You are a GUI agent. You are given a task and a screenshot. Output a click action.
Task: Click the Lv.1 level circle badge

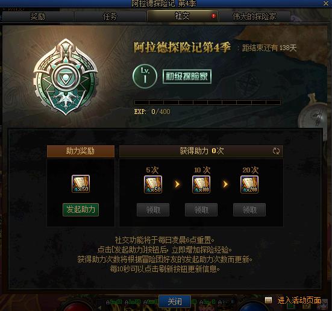coord(145,76)
